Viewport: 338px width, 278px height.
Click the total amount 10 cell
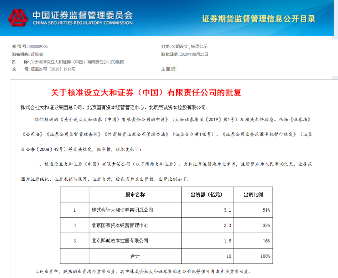tap(208, 256)
